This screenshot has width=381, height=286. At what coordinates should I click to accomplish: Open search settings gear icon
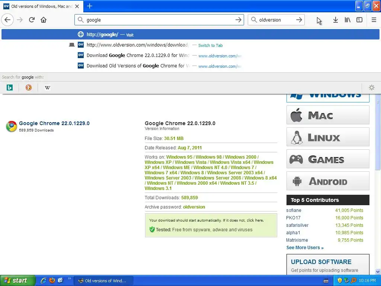point(372,88)
